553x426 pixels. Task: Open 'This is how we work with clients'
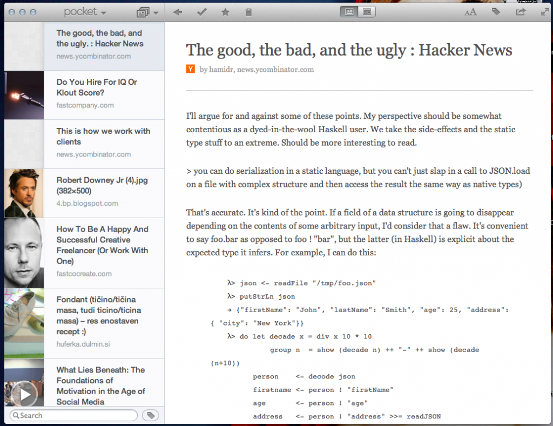click(x=85, y=144)
